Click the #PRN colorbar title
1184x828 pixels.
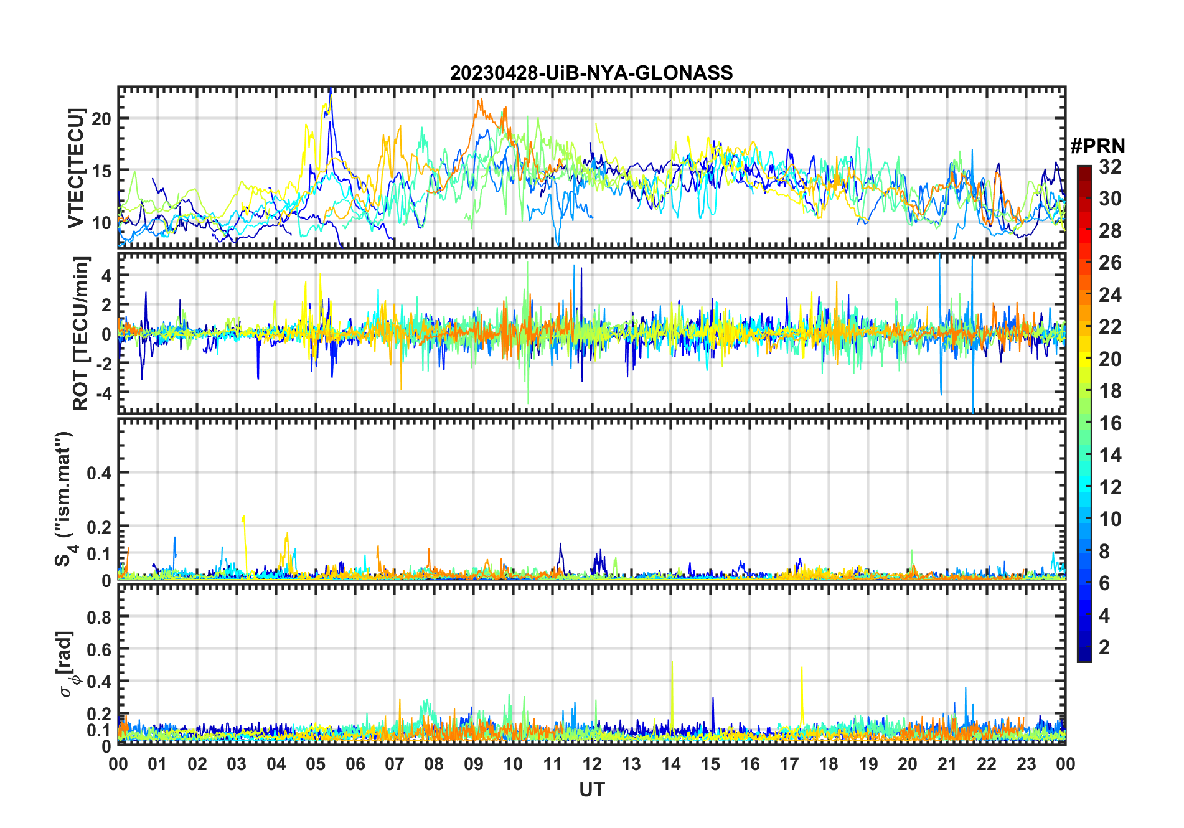click(x=1097, y=146)
